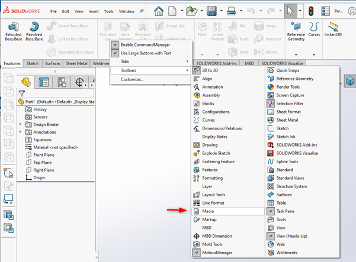Screen dimensions: 356x262
Task: Open the Print dropdown arrow
Action: [241, 11]
